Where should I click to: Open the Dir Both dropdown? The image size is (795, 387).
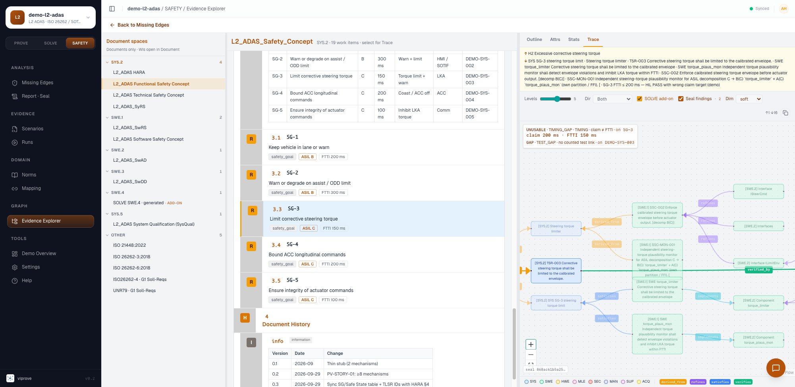[612, 99]
